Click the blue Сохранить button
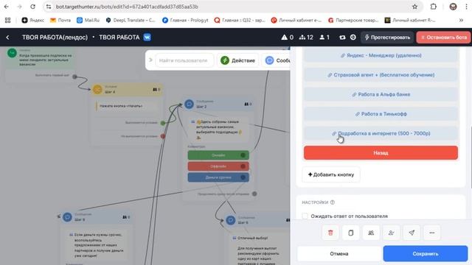 click(426, 253)
